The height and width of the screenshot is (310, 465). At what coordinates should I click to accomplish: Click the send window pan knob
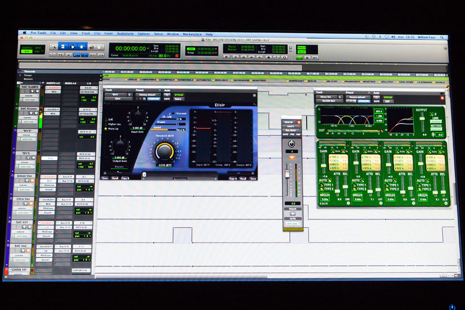coord(291,144)
